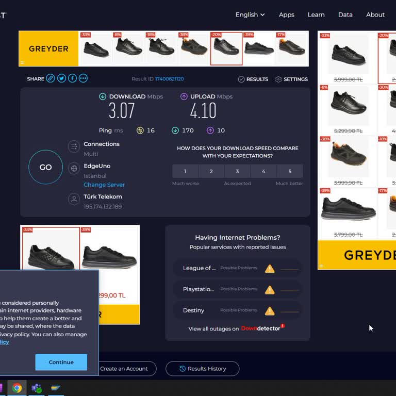The width and height of the screenshot is (396, 396).
Task: Click the -38% sidebar shoe with orange lining
Action: (x=348, y=160)
